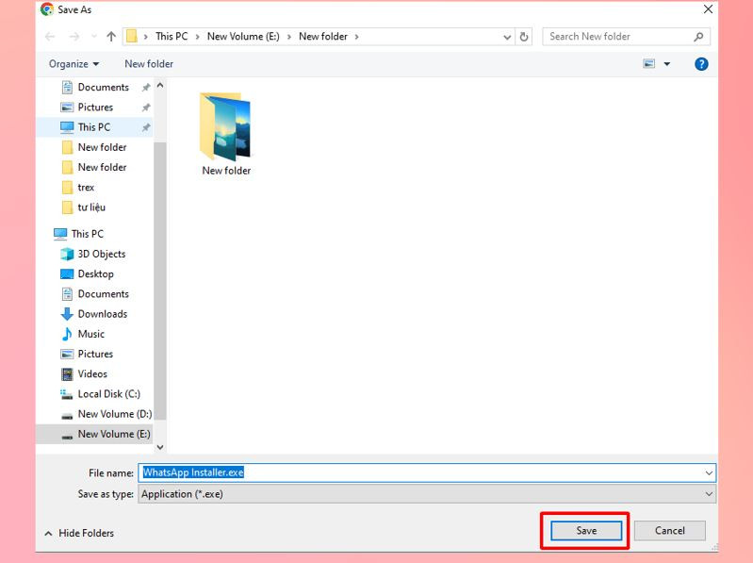Viewport: 753px width, 563px height.
Task: Click the Save button
Action: click(586, 531)
